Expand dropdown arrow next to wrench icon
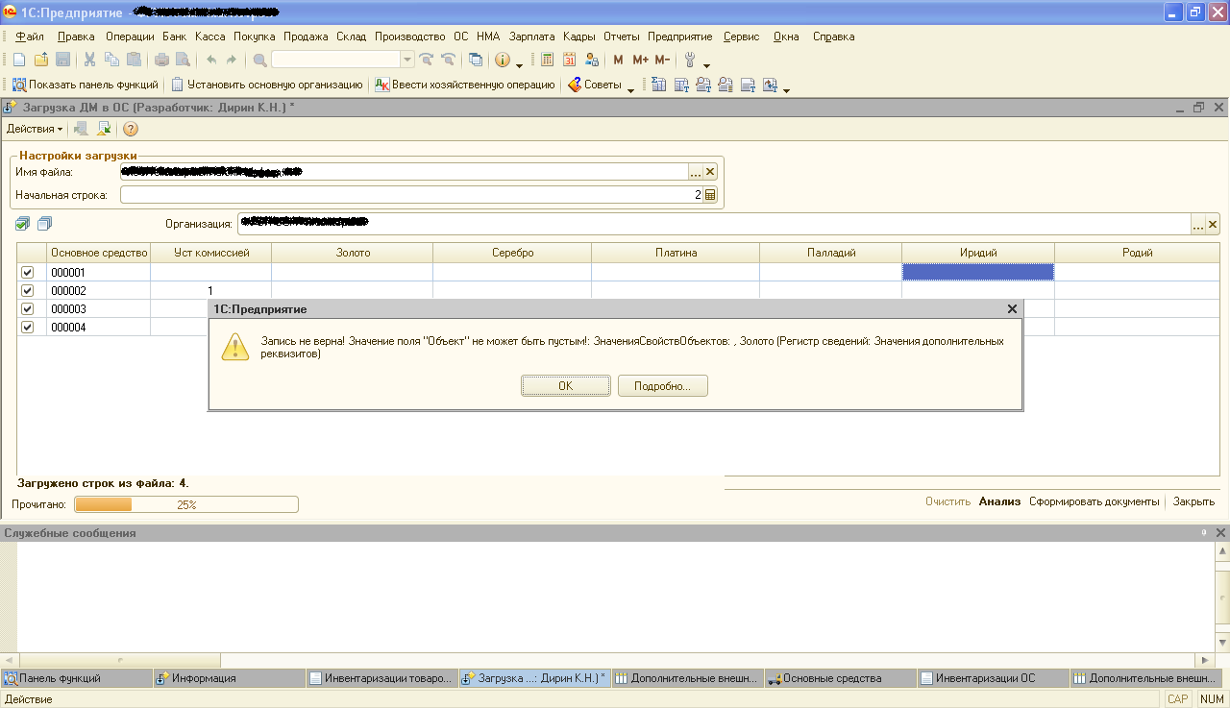This screenshot has width=1230, height=708. [x=706, y=63]
